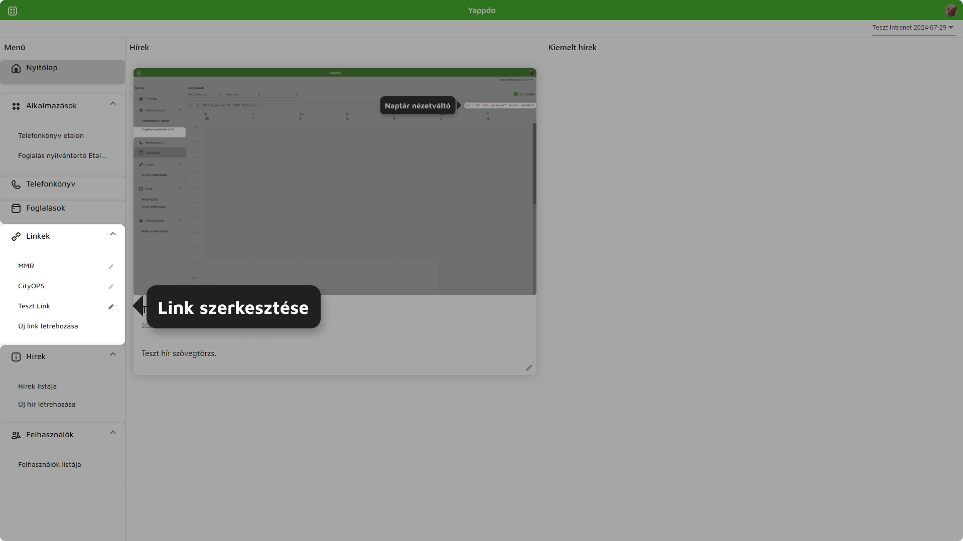963x541 pixels.
Task: Open the news screenshot thumbnail image
Action: point(335,182)
